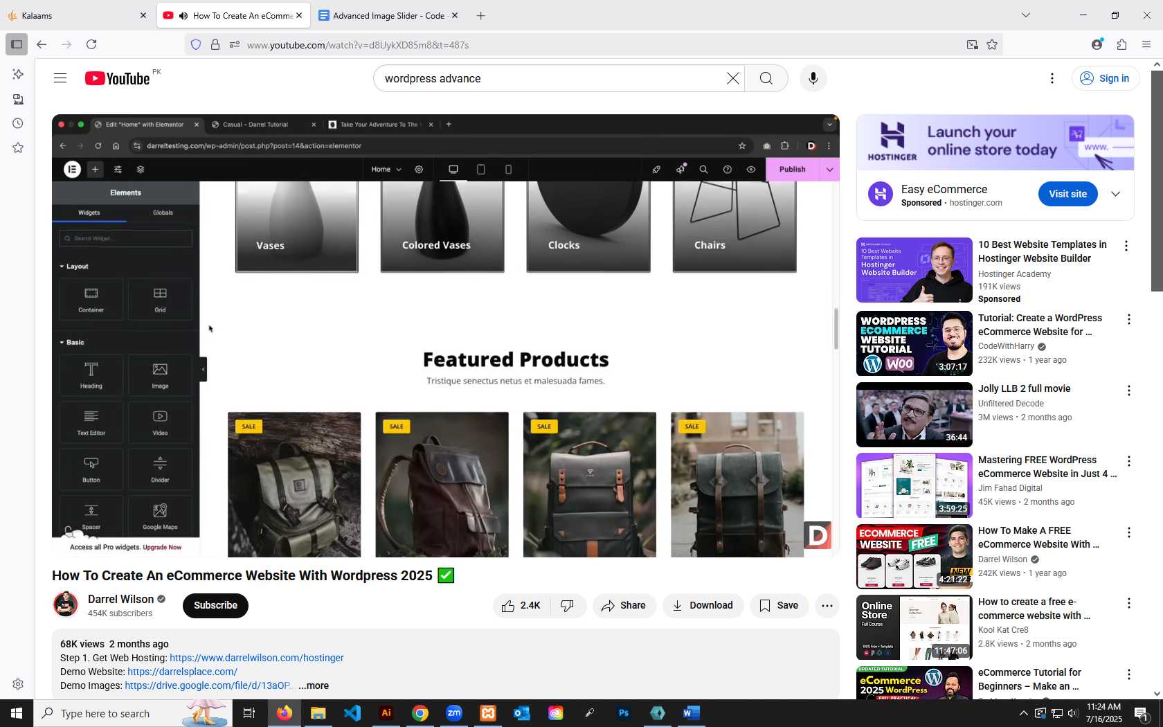
Task: Open browser extensions puzzle icon
Action: coord(1122,44)
